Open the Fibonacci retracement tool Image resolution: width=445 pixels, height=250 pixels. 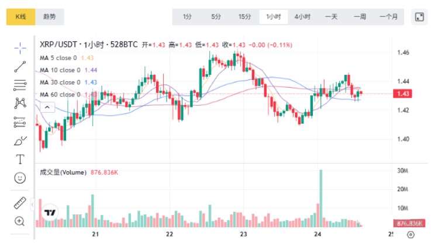[20, 85]
